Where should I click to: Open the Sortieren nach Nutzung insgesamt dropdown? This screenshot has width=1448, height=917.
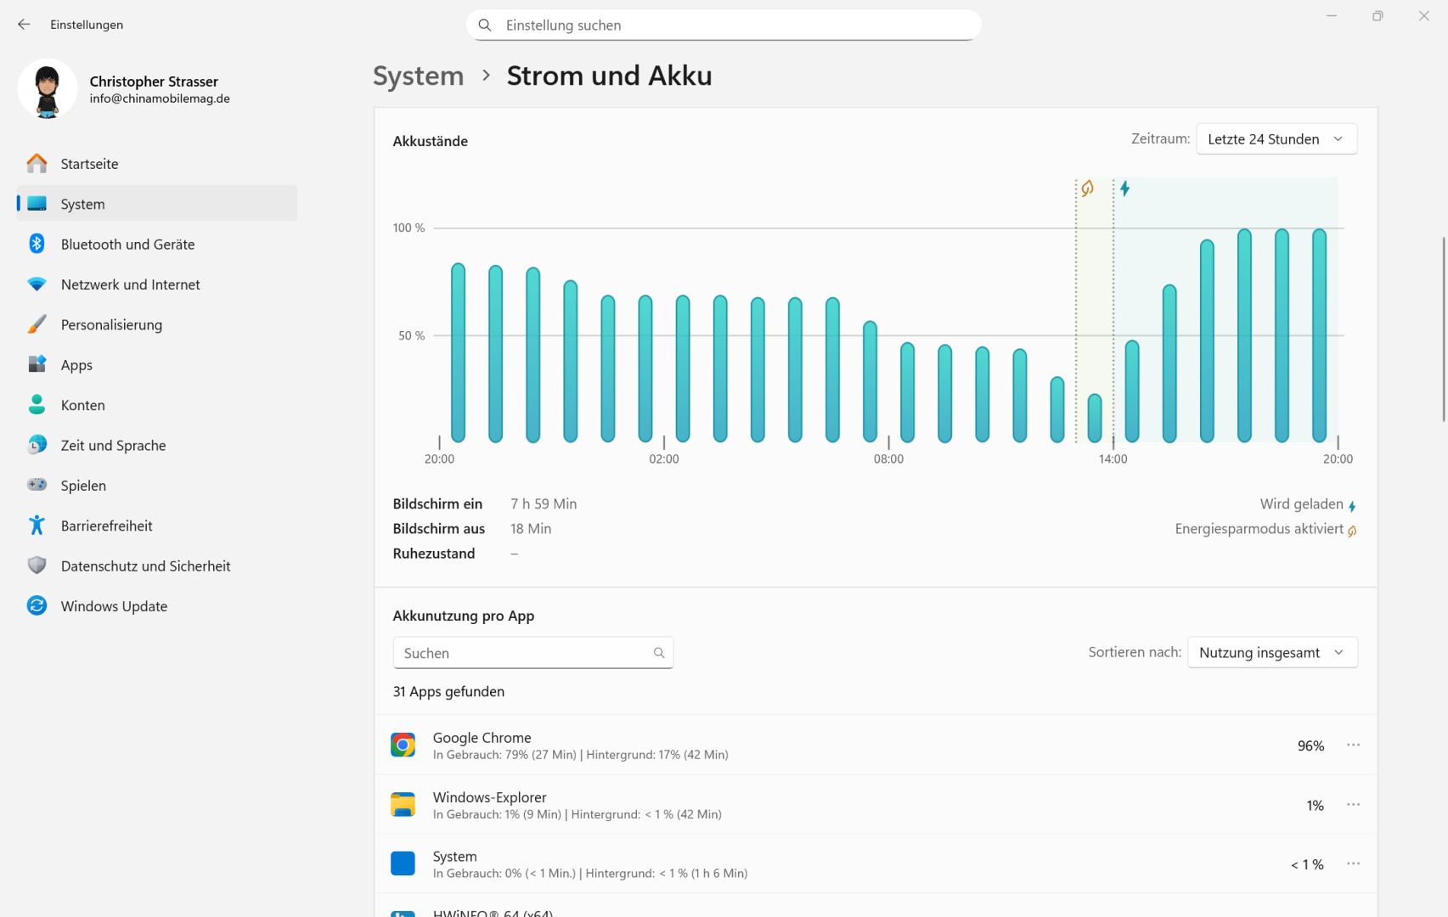(x=1272, y=652)
